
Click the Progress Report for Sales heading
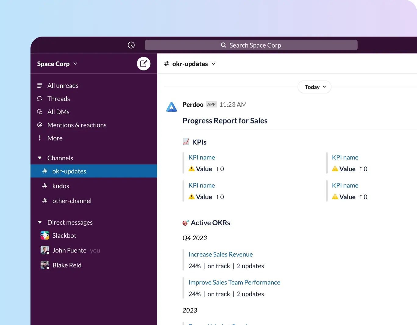(225, 121)
